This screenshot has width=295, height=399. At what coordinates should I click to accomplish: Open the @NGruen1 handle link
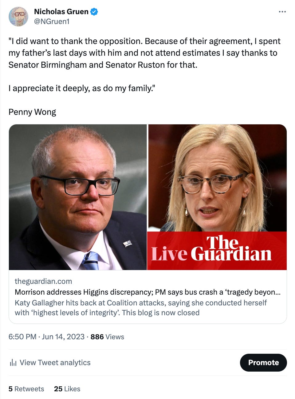coord(52,22)
